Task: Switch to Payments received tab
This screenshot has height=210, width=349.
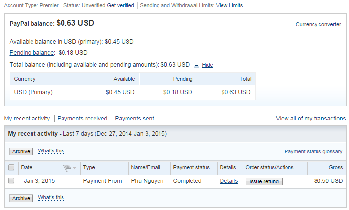Action: pyautogui.click(x=82, y=119)
